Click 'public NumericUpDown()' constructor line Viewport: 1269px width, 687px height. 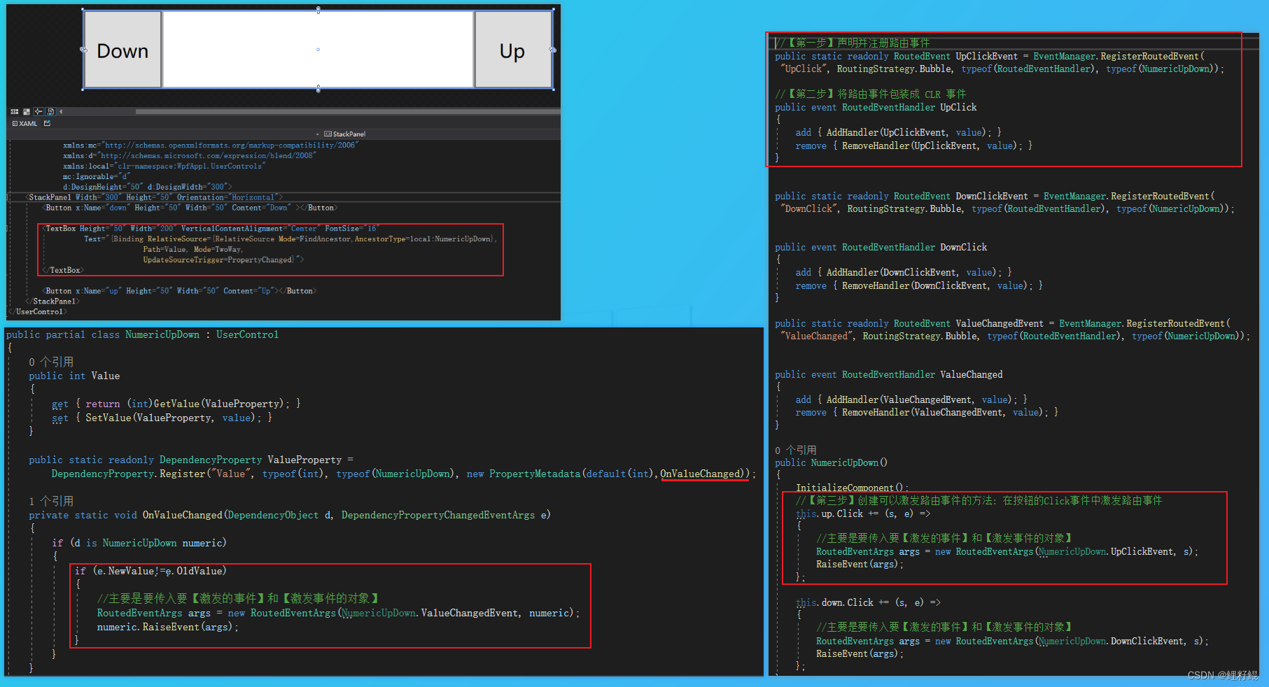pos(831,462)
